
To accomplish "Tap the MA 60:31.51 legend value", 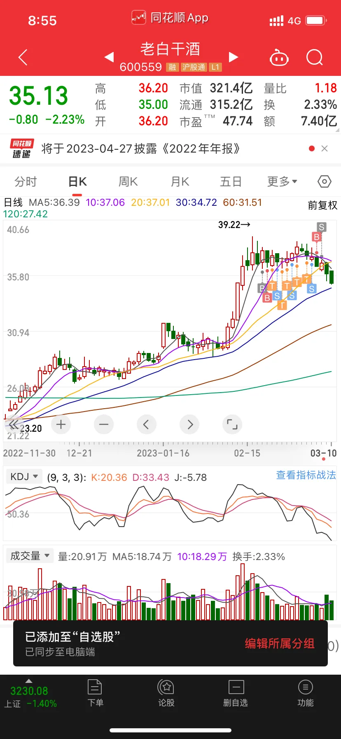I will pyautogui.click(x=242, y=202).
